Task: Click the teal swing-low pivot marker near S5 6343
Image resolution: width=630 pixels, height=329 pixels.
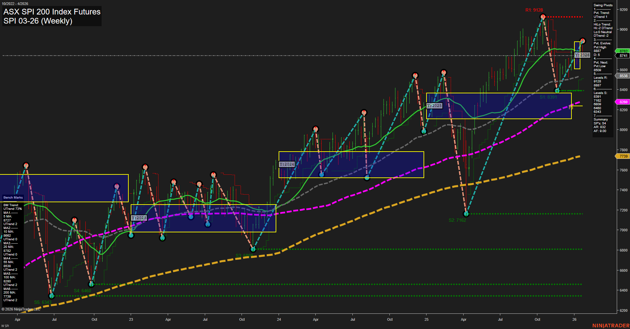Action: (51, 296)
